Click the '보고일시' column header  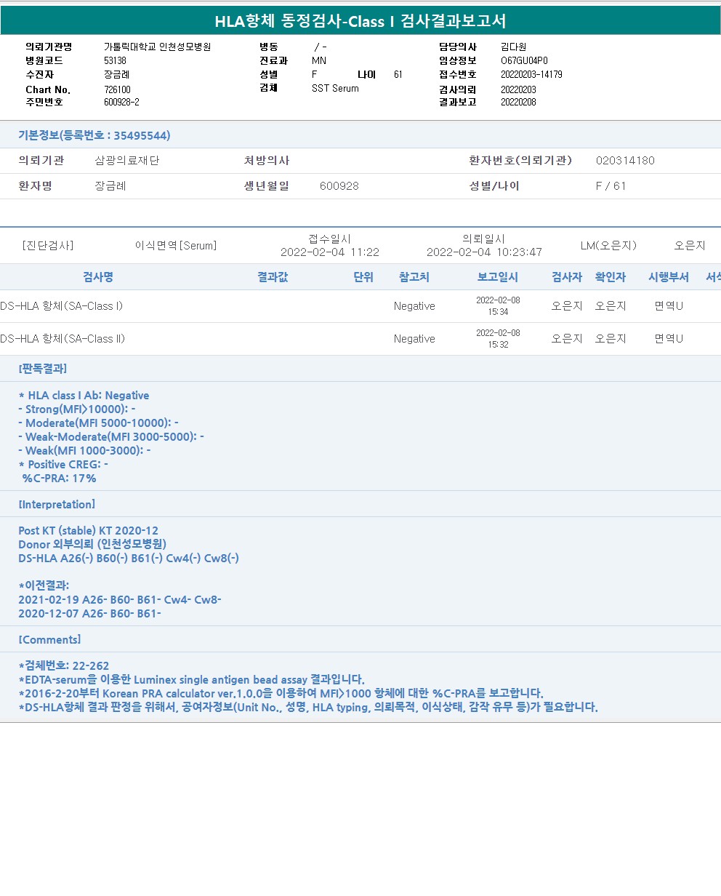tap(498, 277)
